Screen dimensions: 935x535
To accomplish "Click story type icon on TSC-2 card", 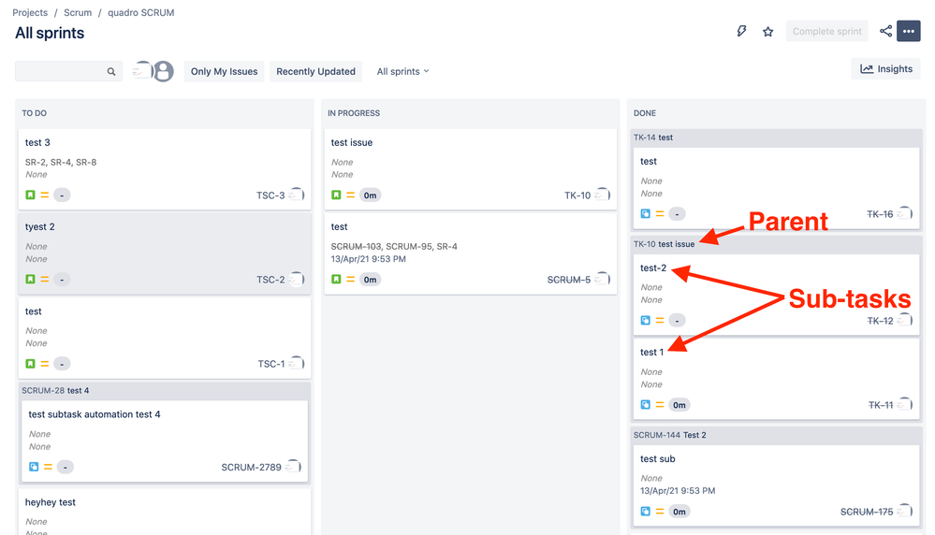I will [x=30, y=279].
